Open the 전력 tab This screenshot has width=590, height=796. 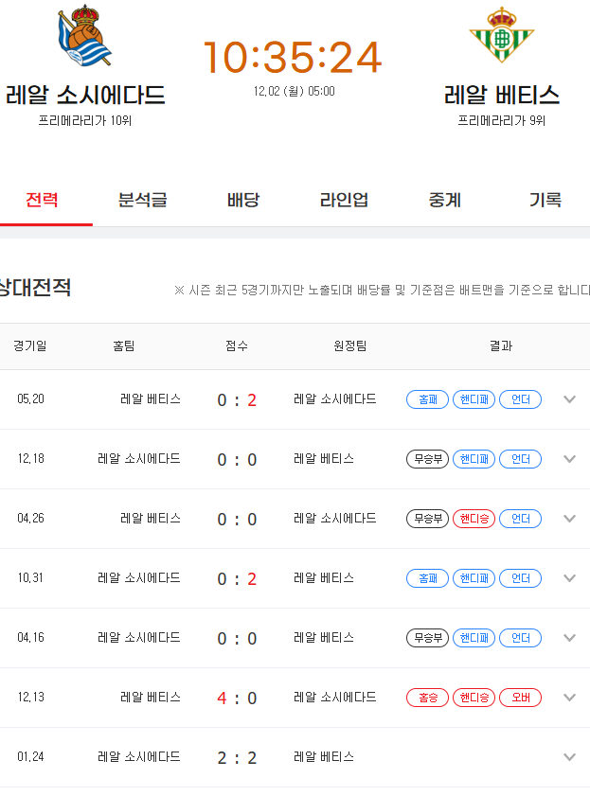tap(42, 200)
